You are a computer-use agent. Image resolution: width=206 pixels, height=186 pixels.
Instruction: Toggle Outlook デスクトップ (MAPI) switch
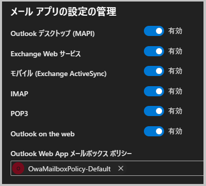pos(154,31)
